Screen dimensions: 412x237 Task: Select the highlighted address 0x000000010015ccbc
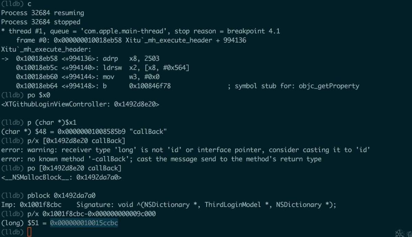(84, 223)
